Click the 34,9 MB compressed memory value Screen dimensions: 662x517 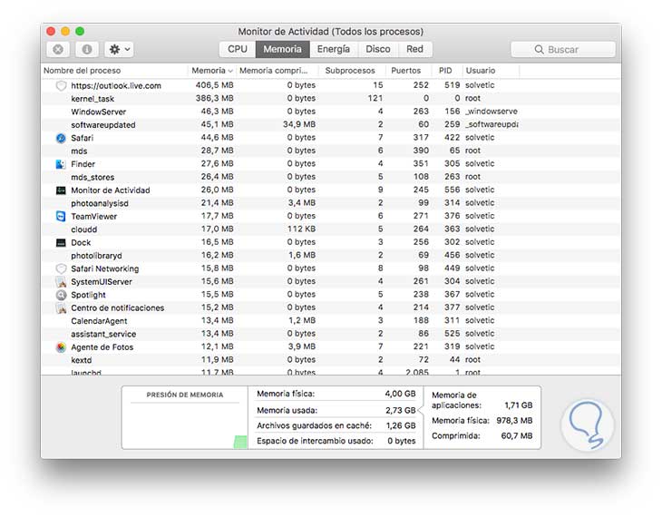tap(299, 124)
